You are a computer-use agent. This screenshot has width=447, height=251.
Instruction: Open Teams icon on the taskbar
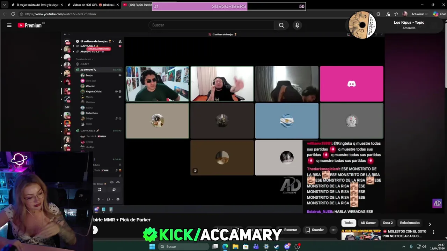[256, 246]
